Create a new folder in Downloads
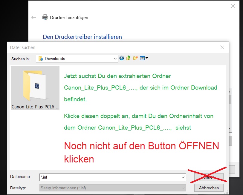 (135, 58)
